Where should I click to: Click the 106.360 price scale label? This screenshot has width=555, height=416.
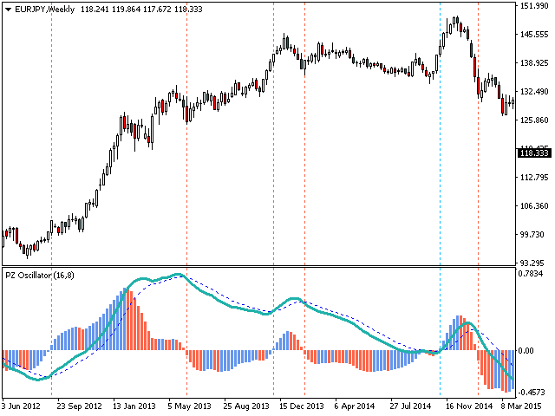coord(533,206)
